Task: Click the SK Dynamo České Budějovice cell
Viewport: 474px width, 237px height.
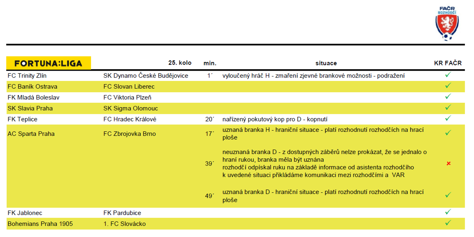Action: click(146, 76)
